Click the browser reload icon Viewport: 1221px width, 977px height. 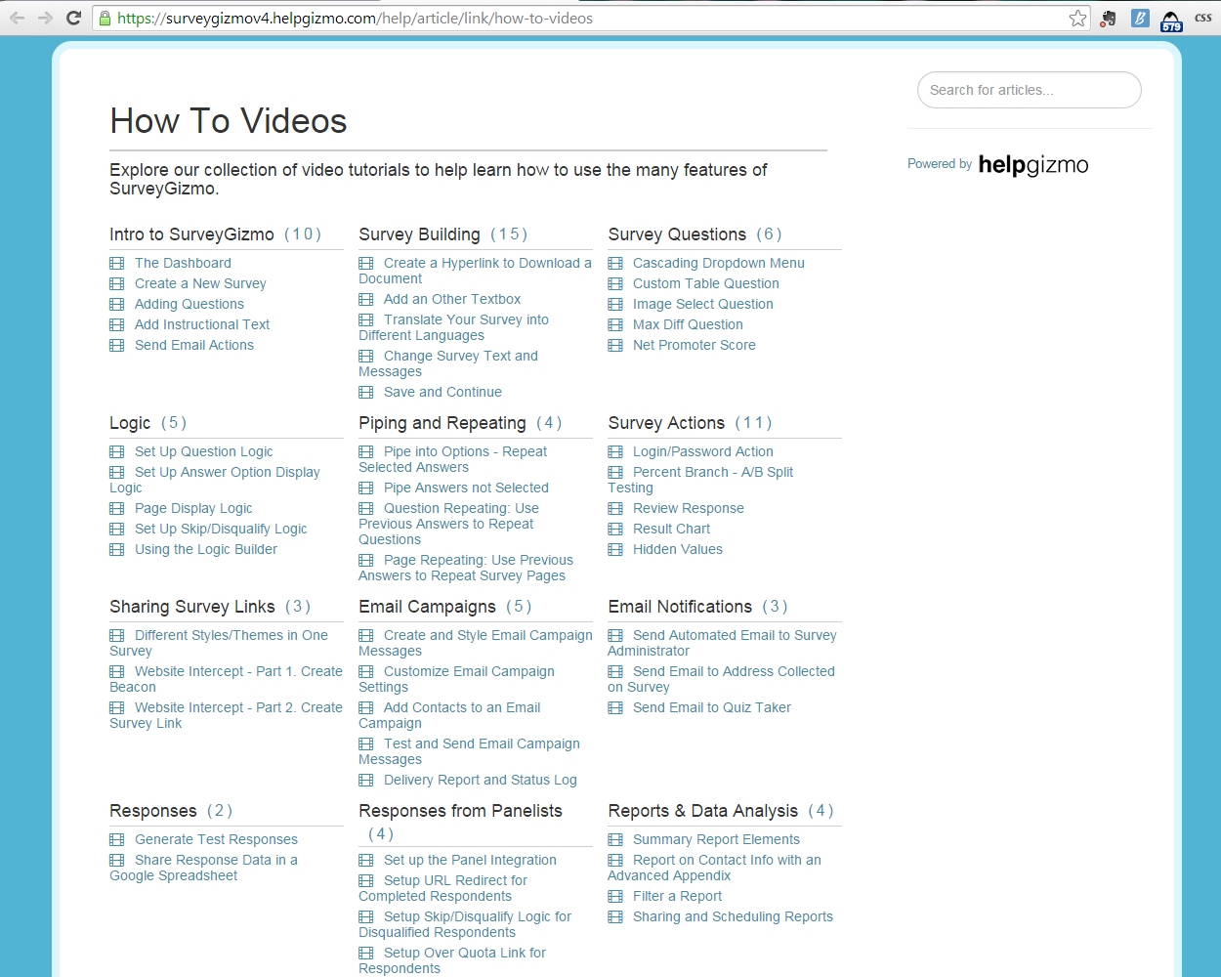[73, 18]
